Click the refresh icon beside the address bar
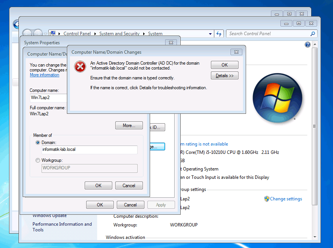Image resolution: width=333 pixels, height=248 pixels. tap(219, 34)
